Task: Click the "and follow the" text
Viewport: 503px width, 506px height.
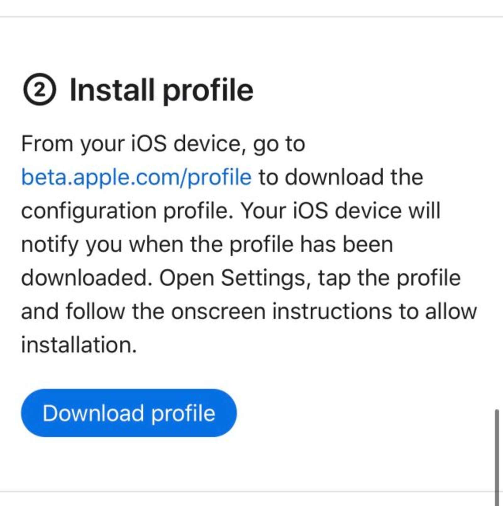Action: tap(93, 312)
